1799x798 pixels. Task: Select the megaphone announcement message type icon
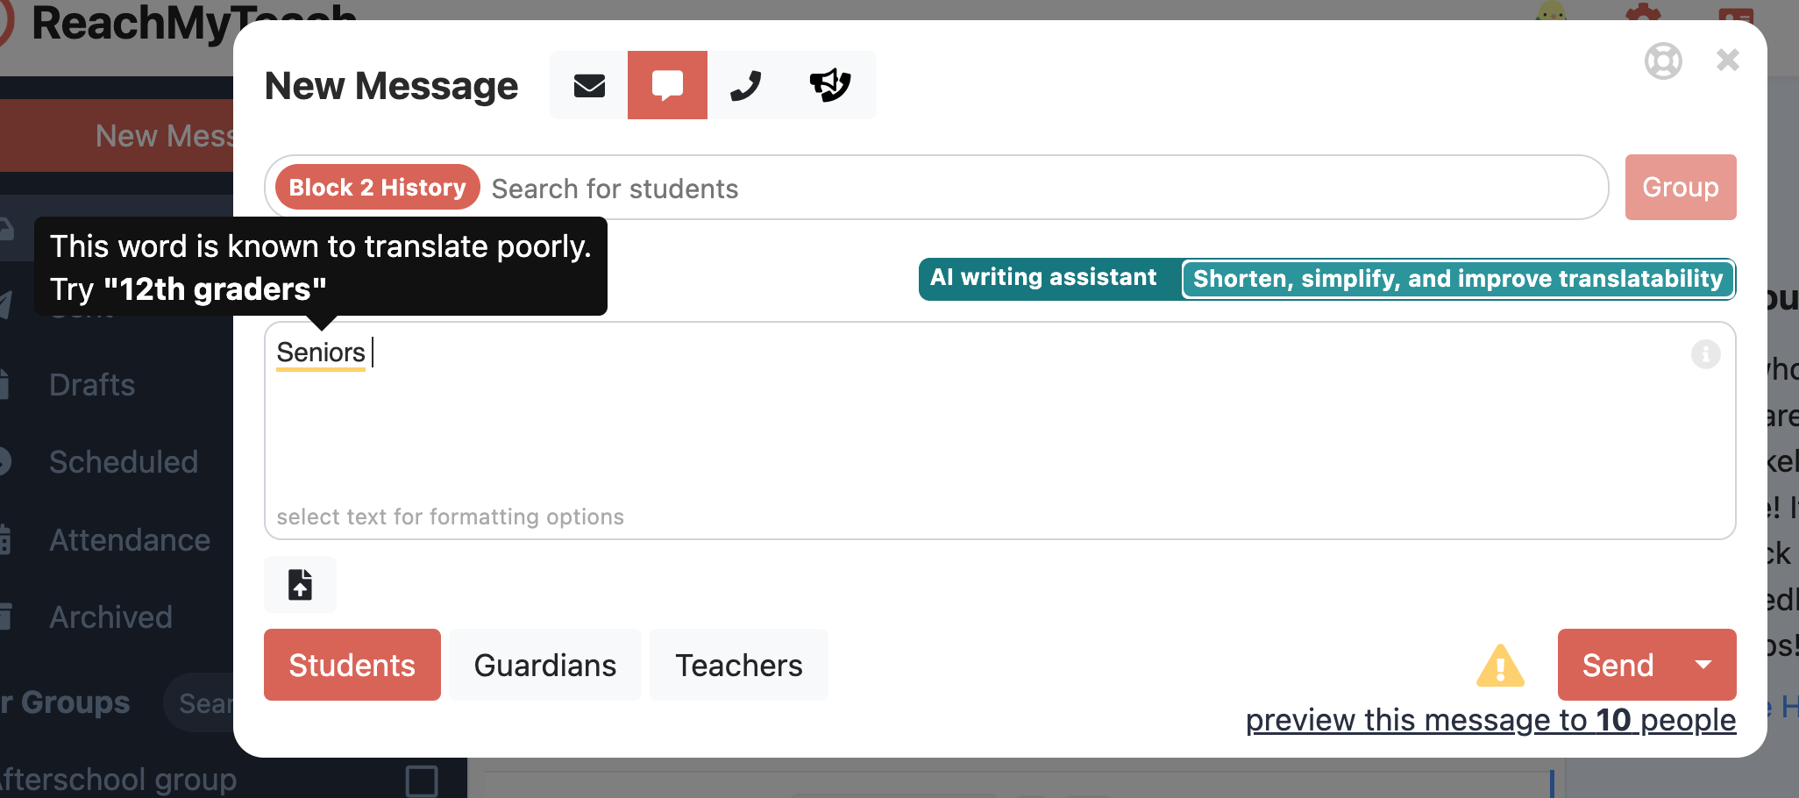point(829,85)
